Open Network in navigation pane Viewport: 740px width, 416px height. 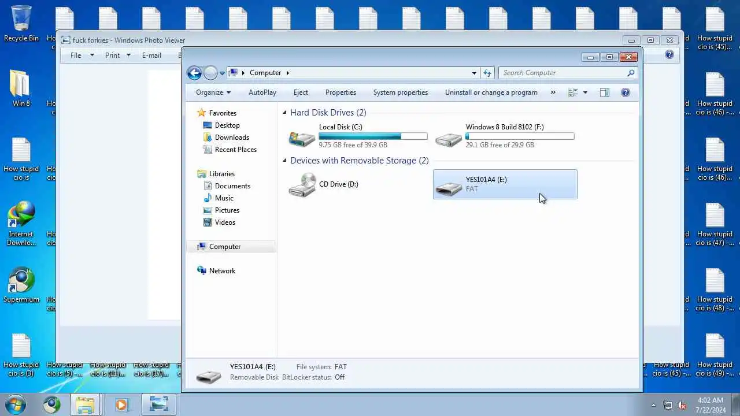(x=222, y=271)
